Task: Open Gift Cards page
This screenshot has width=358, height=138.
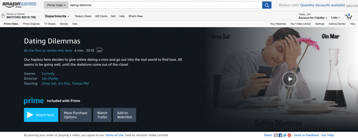Action: [x=101, y=16]
